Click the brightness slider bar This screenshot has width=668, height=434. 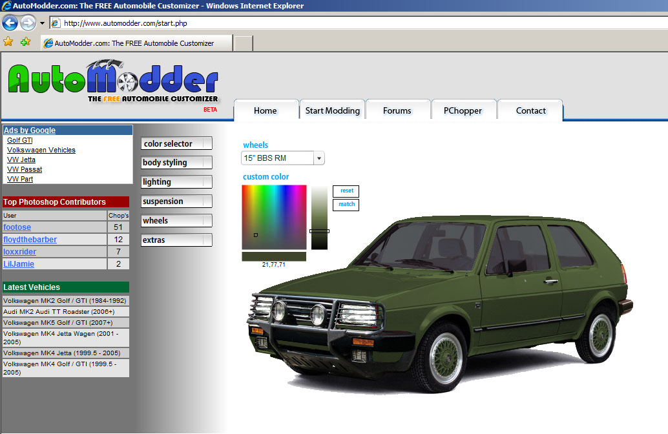(x=319, y=217)
